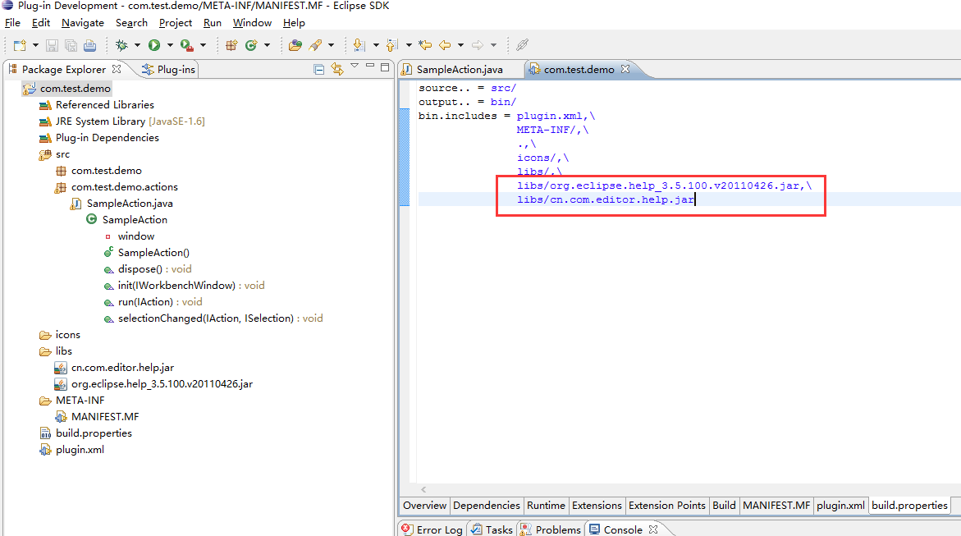Switch to the SampleAction.java editor tab

point(460,69)
